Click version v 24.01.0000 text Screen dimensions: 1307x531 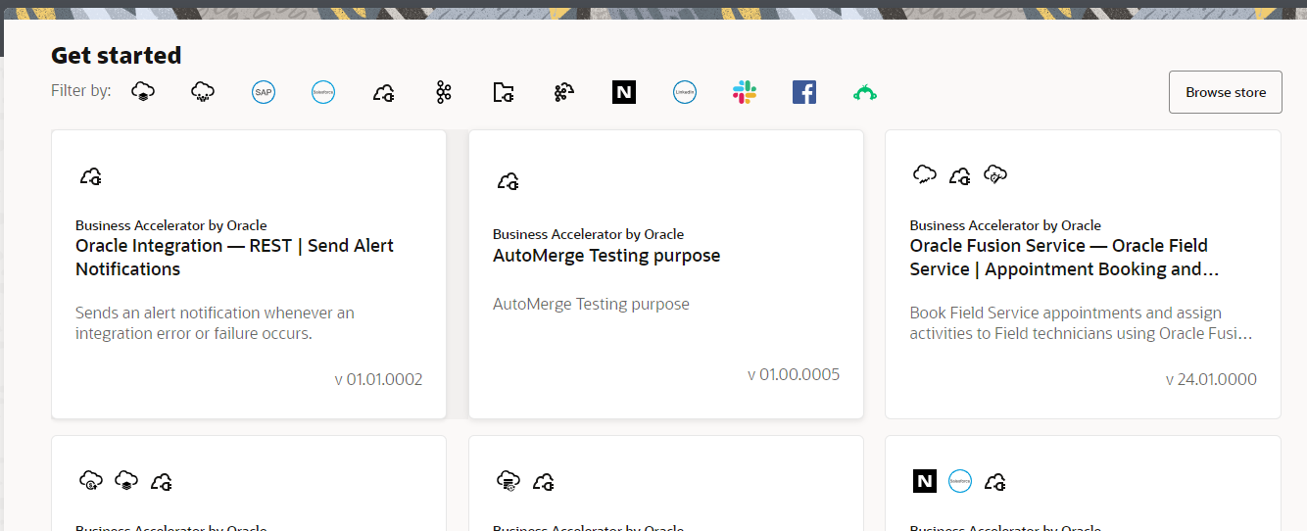pyautogui.click(x=1211, y=379)
